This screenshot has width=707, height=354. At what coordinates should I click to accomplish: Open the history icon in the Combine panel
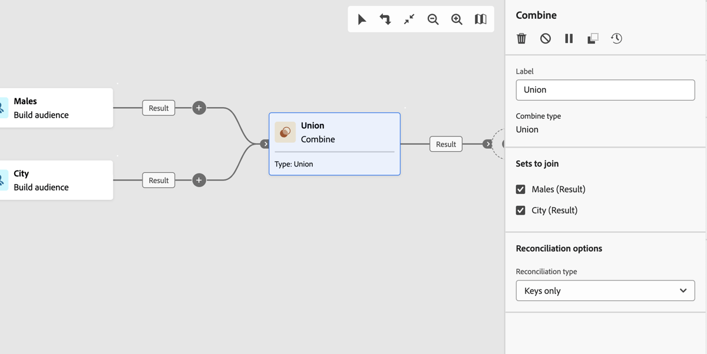(x=616, y=38)
